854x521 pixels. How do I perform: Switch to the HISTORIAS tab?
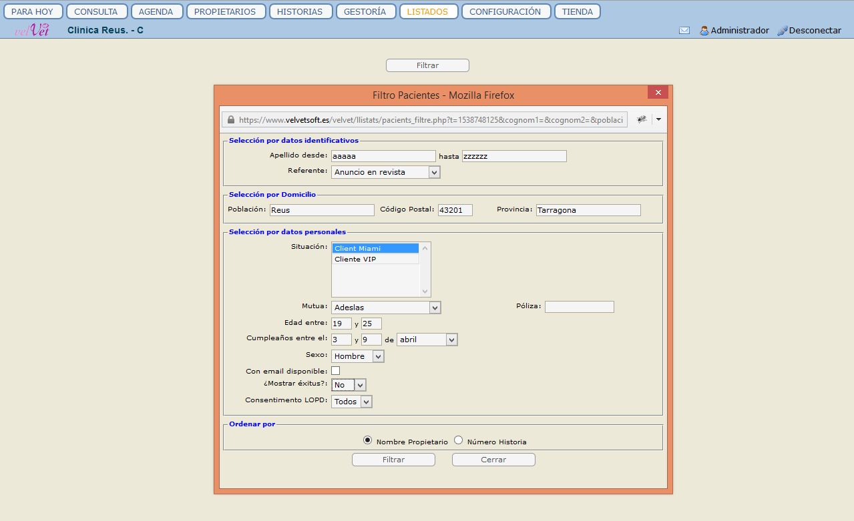click(x=300, y=11)
